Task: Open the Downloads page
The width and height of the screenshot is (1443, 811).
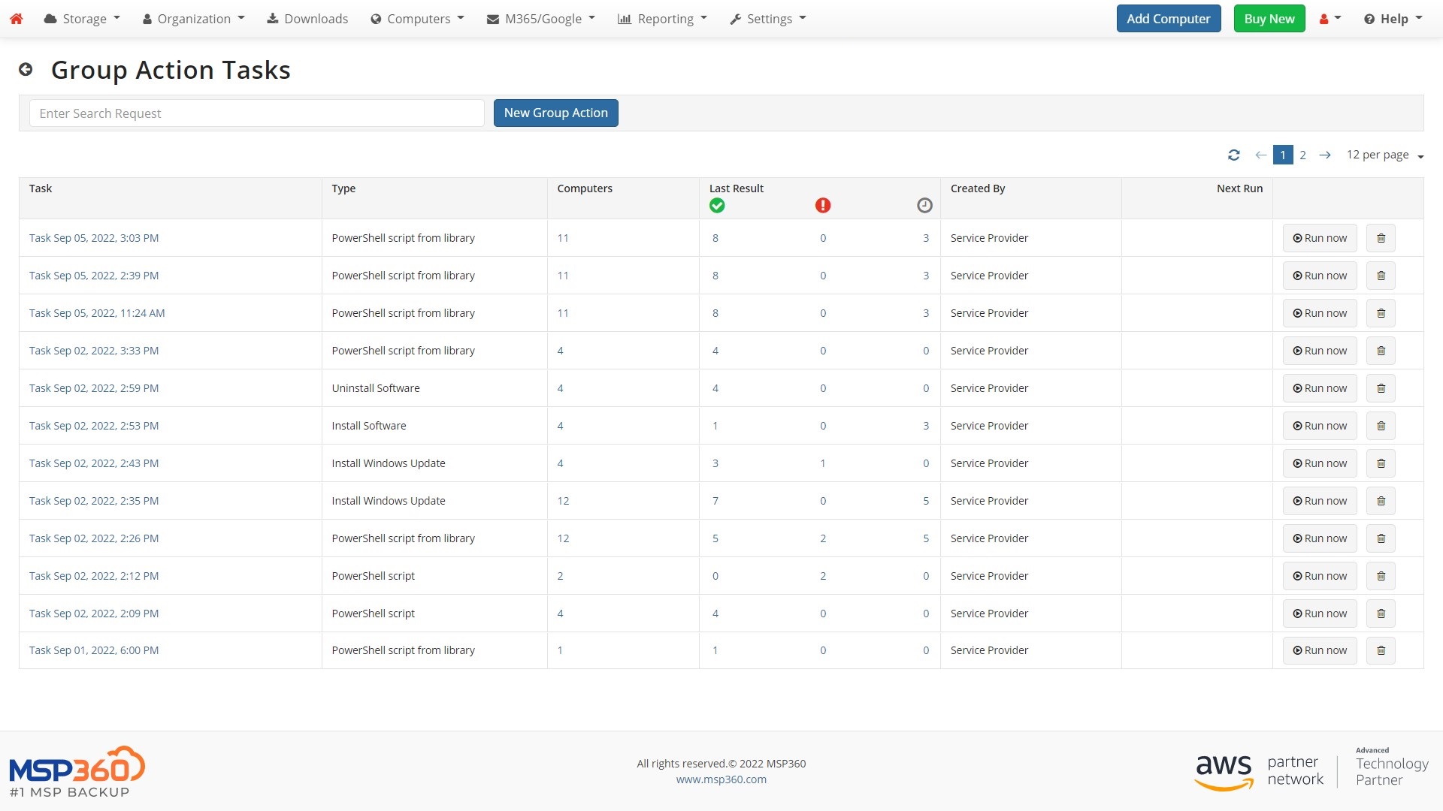Action: click(x=307, y=19)
